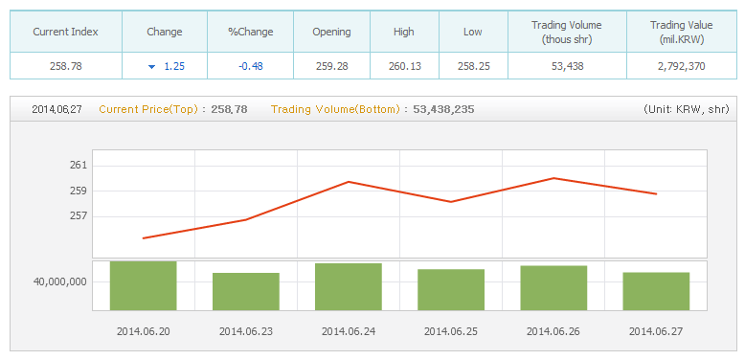Click the blue down-arrow change indicator
Image resolution: width=745 pixels, height=360 pixels.
pos(151,67)
